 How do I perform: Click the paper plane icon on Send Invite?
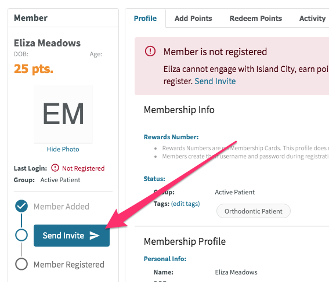coord(95,236)
